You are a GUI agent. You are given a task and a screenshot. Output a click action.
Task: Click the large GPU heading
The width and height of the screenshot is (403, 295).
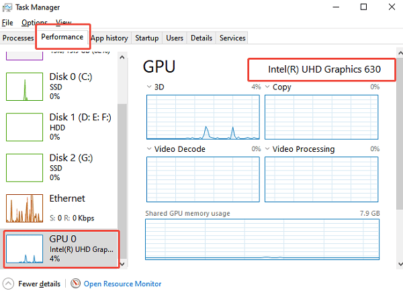(159, 67)
